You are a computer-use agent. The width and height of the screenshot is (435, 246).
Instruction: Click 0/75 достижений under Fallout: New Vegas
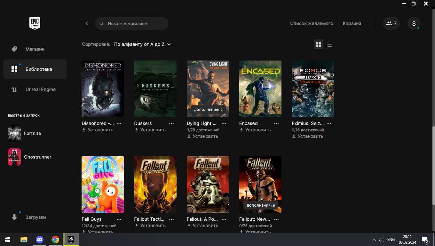coord(255,226)
